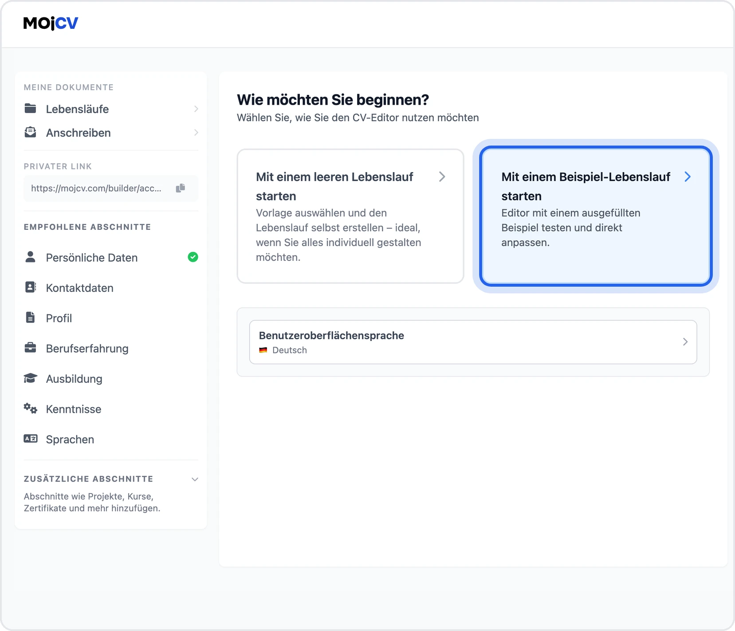735x631 pixels.
Task: Select the Profil section
Action: [111, 318]
